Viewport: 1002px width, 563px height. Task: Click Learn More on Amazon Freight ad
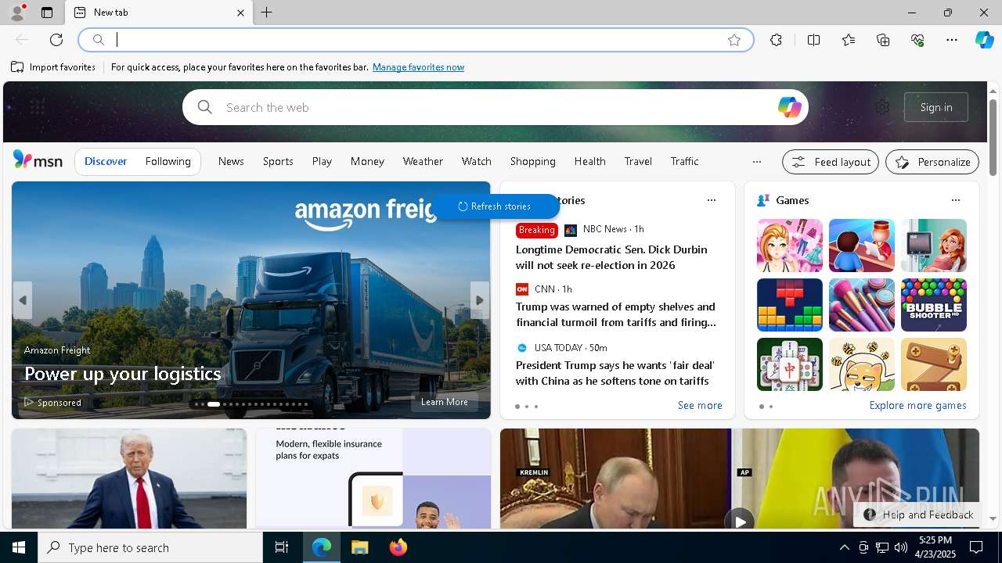(x=445, y=402)
